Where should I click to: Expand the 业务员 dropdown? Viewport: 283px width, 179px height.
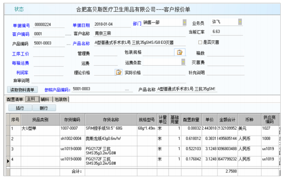coord(240,22)
